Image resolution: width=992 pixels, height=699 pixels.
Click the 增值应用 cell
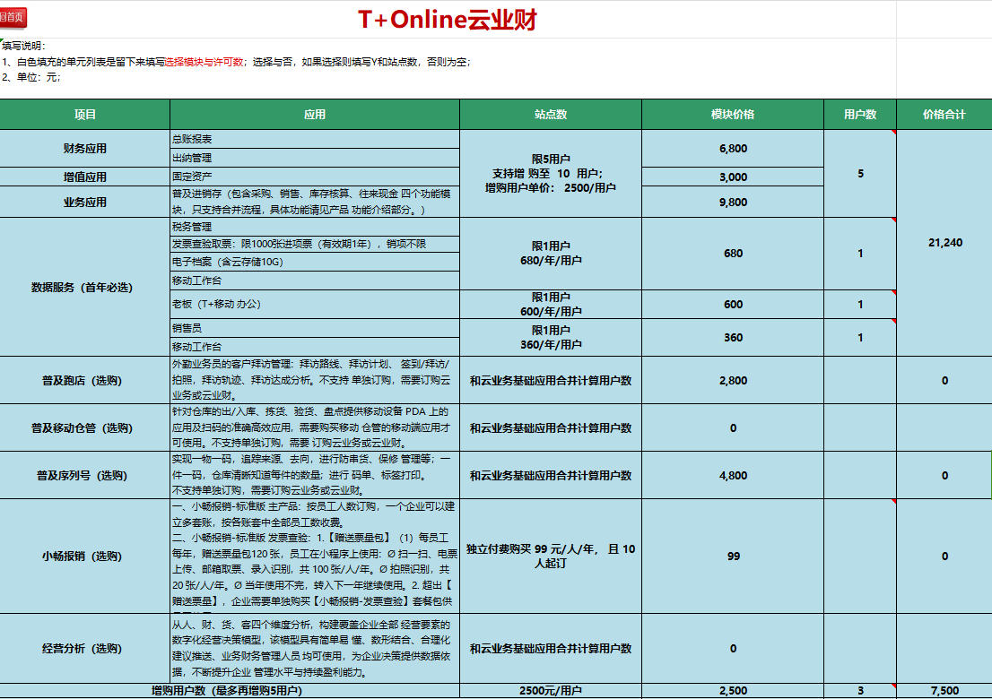85,177
